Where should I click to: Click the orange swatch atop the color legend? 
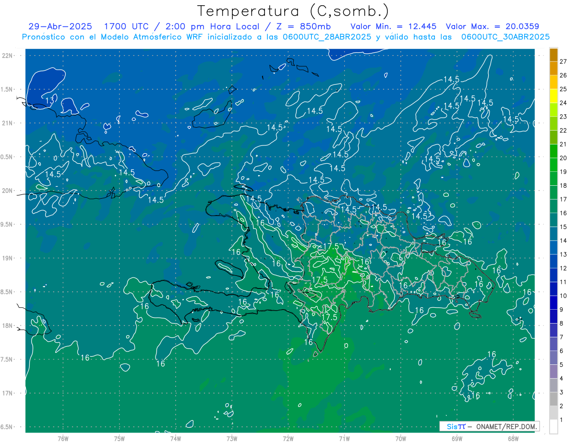click(553, 55)
